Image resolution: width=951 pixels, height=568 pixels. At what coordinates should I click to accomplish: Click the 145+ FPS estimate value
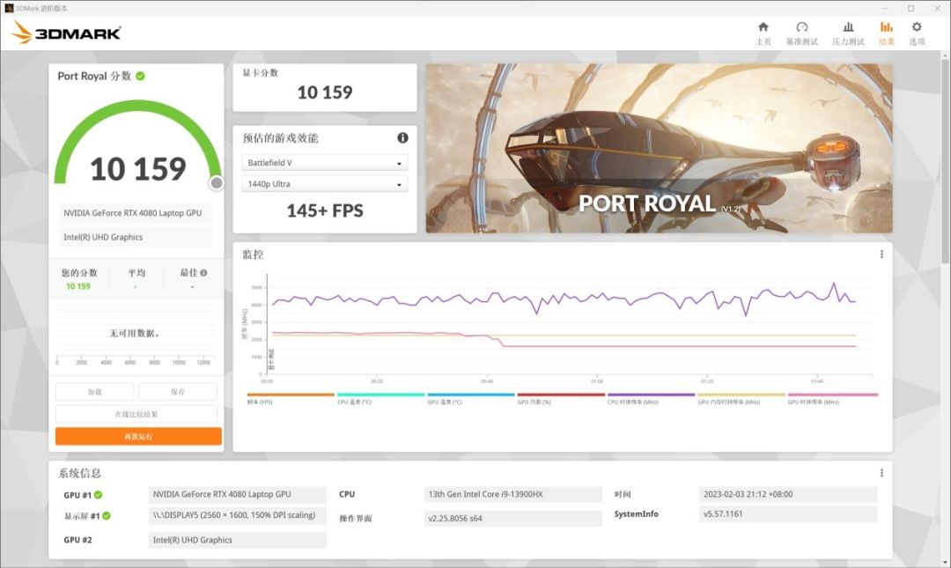[x=325, y=210]
